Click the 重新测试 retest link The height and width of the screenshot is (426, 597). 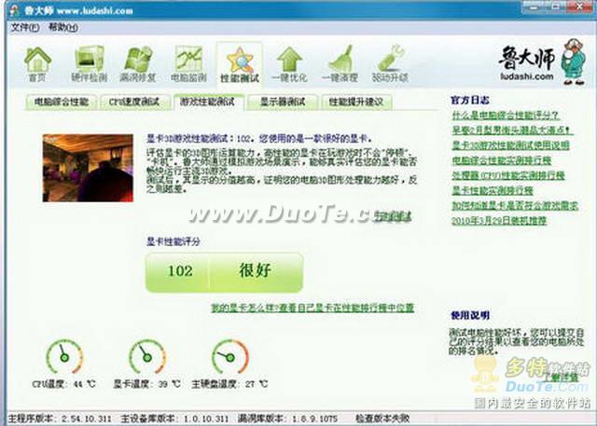393,216
